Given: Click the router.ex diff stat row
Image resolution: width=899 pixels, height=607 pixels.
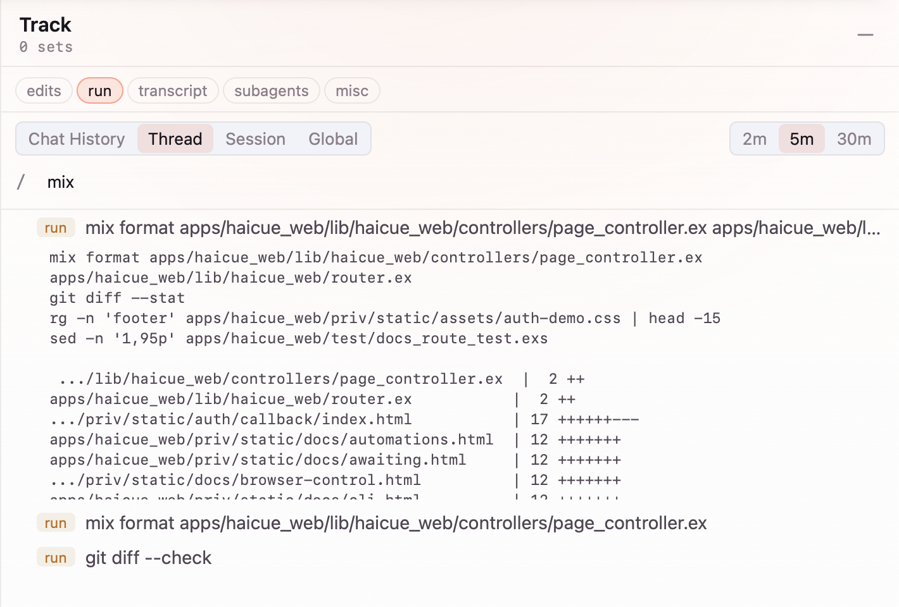Looking at the screenshot, I should (313, 400).
